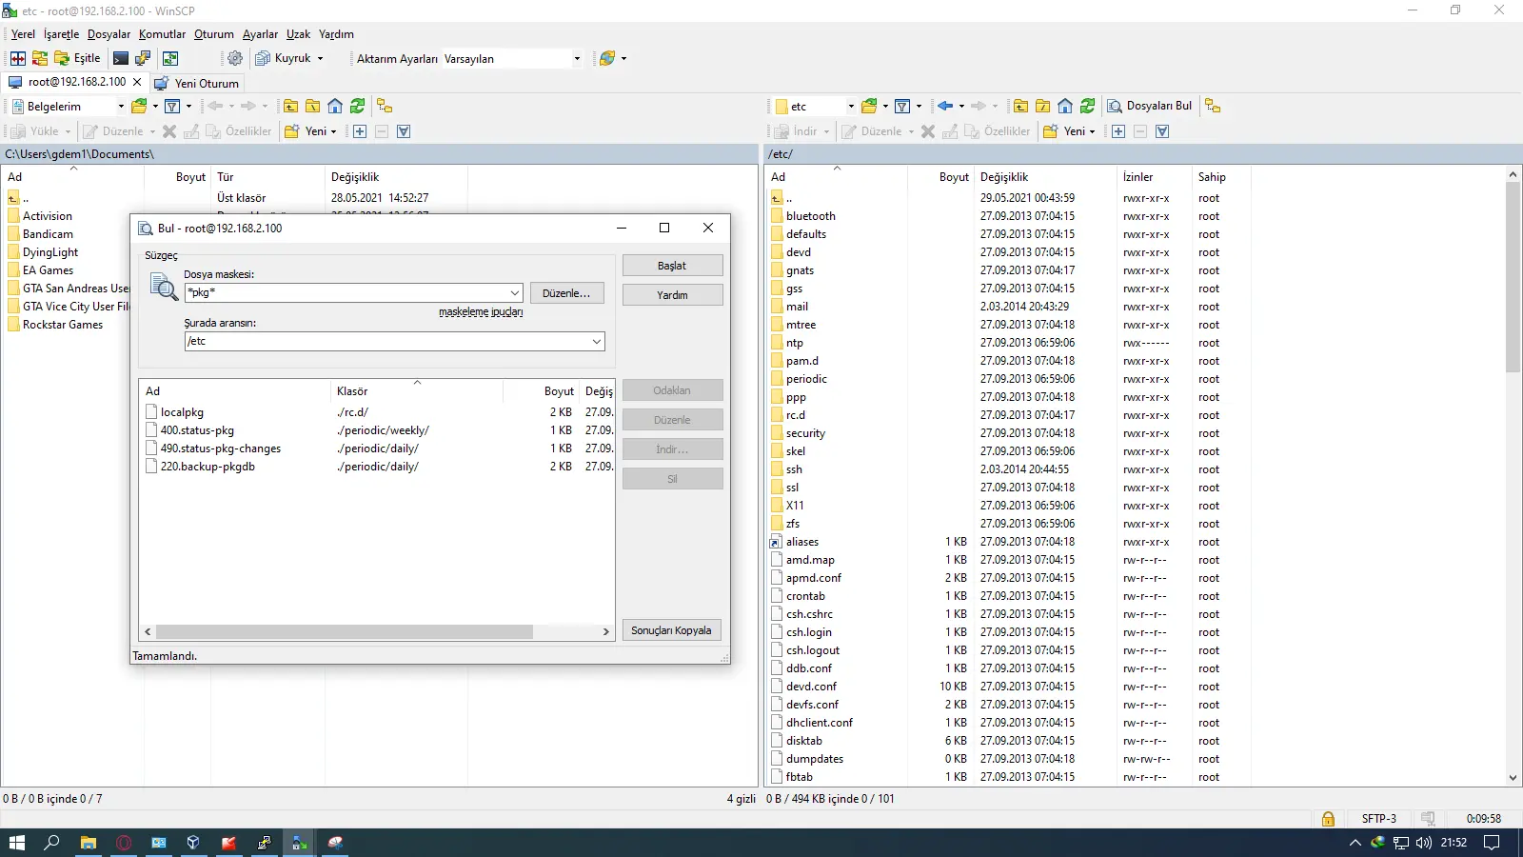Open the Komutlar menu
The image size is (1523, 857).
point(162,34)
